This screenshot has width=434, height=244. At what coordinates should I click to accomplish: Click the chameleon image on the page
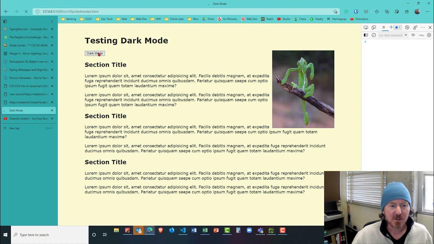point(303,89)
